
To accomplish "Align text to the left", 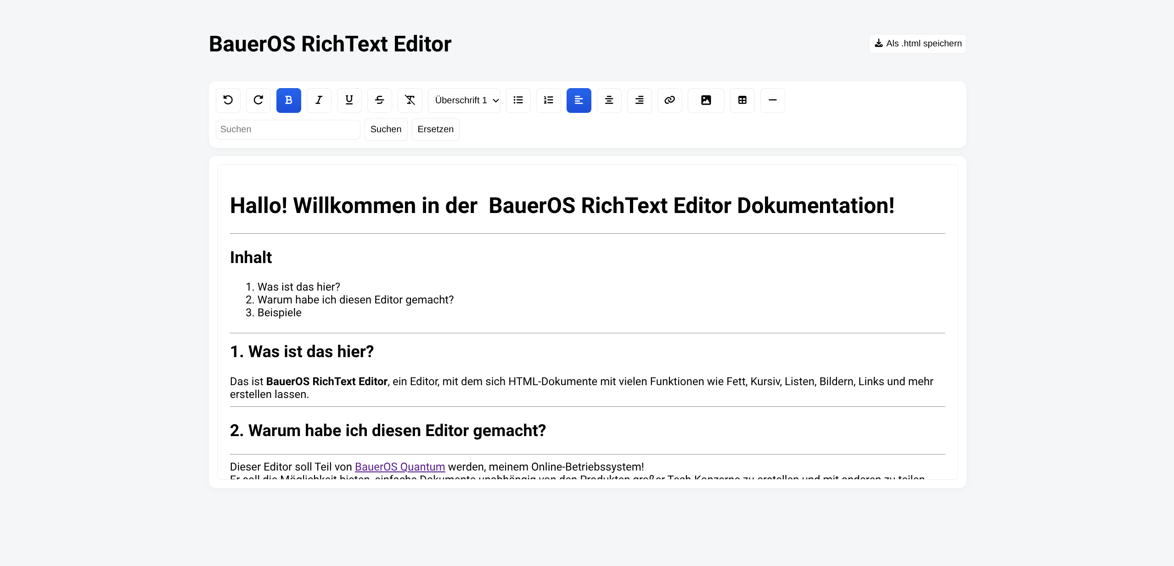I will click(579, 100).
